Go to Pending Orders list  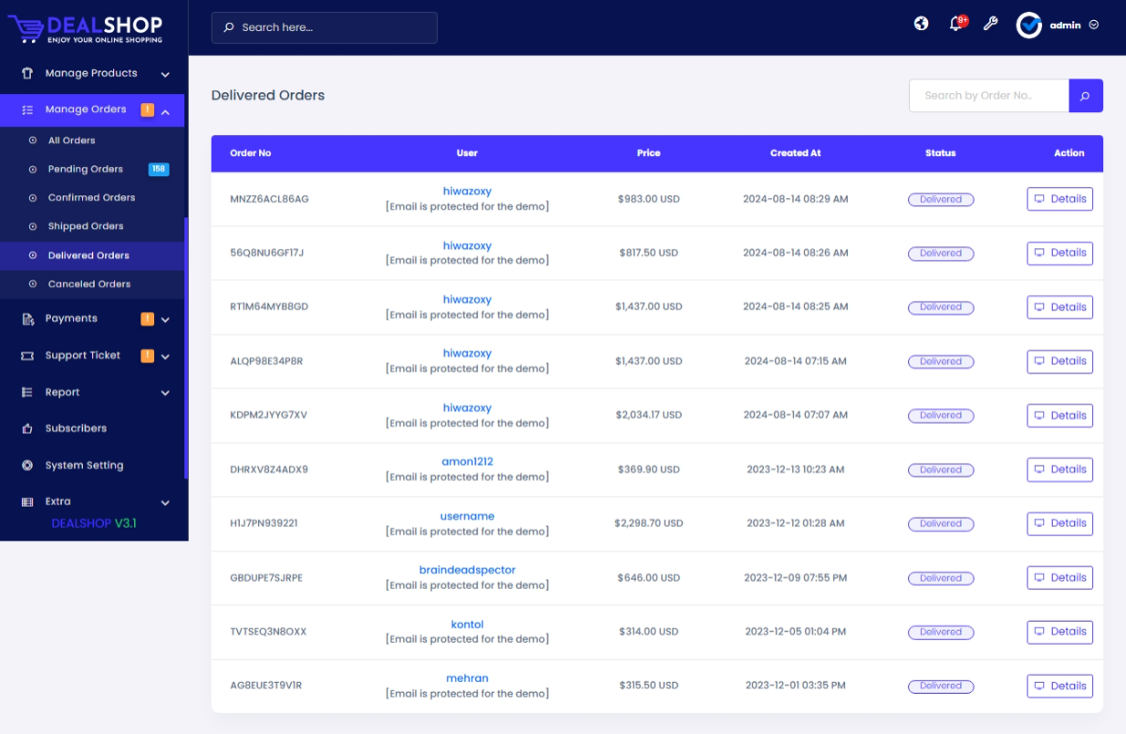point(85,169)
